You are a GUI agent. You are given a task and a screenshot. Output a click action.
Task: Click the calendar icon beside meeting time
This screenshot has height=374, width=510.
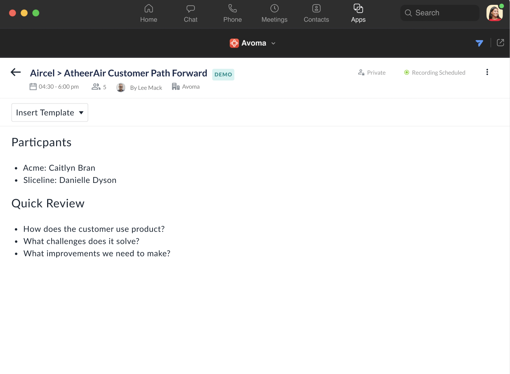point(33,87)
